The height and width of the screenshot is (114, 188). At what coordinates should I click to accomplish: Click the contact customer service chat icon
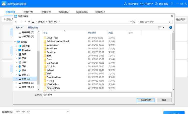pyautogui.click(x=156, y=4)
